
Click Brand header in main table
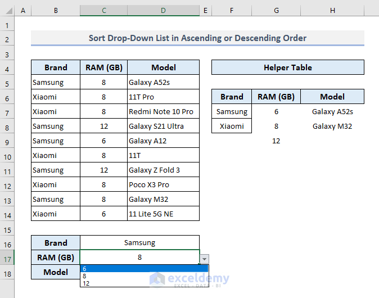pyautogui.click(x=56, y=67)
